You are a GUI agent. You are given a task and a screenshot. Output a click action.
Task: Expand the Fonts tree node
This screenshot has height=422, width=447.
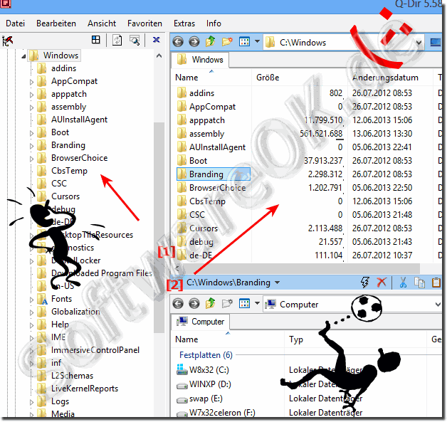click(x=31, y=300)
